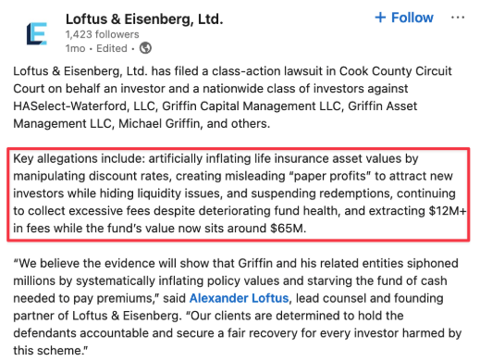Click the globe public visibility icon
Screen dimensions: 480x361
pos(145,48)
